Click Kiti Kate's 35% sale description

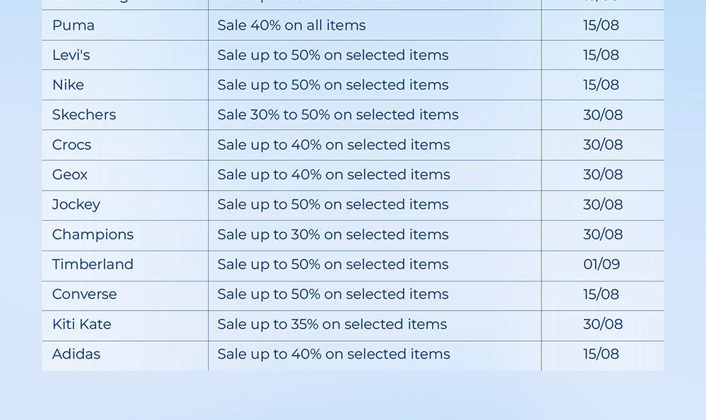332,324
